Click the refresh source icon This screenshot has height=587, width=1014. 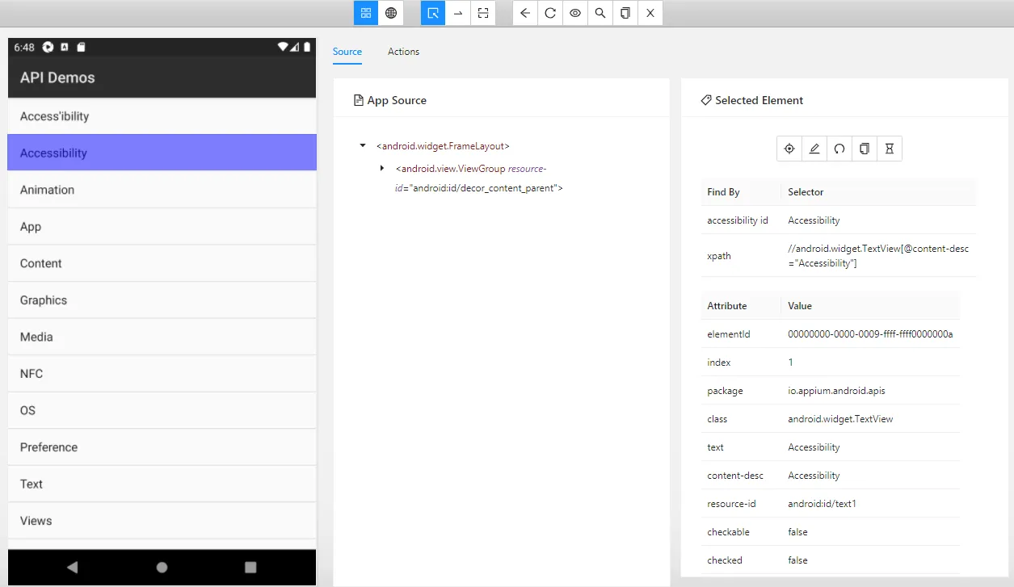550,13
